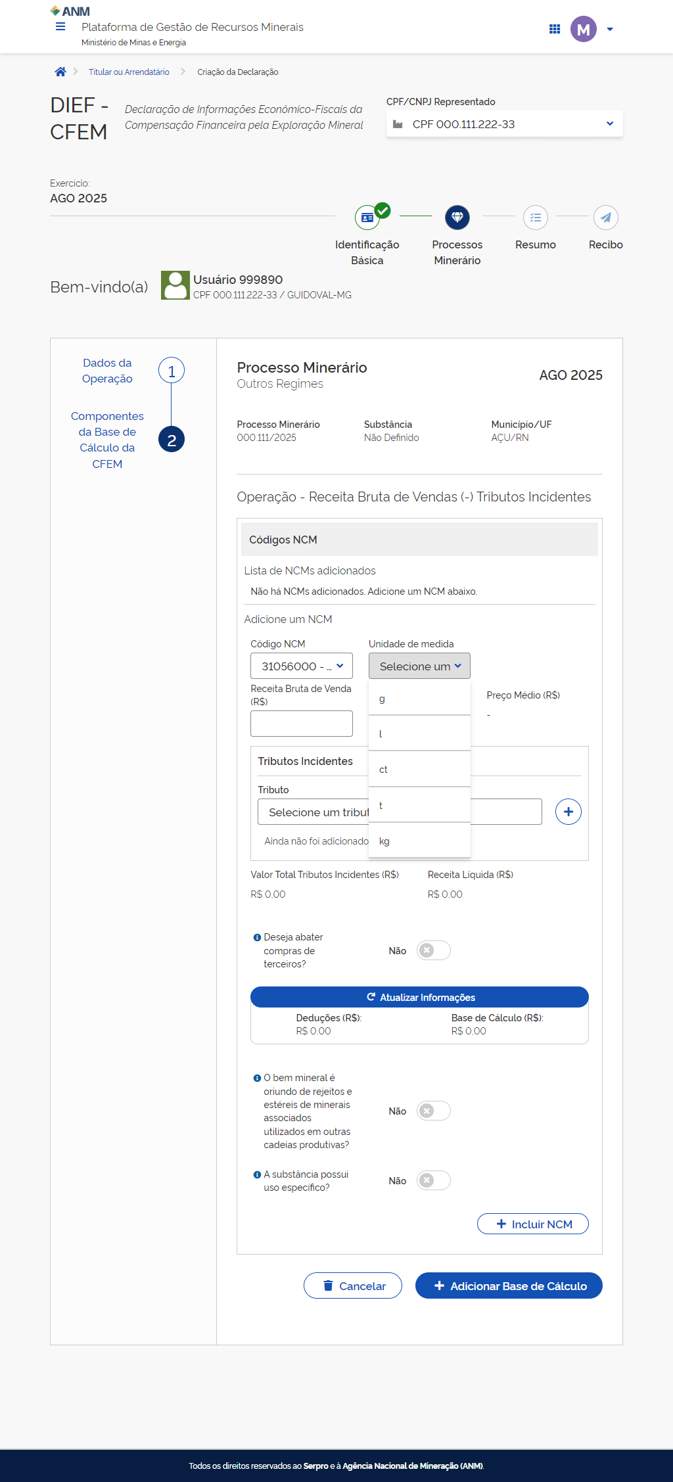Click the Resumo step list icon
The width and height of the screenshot is (673, 1482).
point(536,218)
